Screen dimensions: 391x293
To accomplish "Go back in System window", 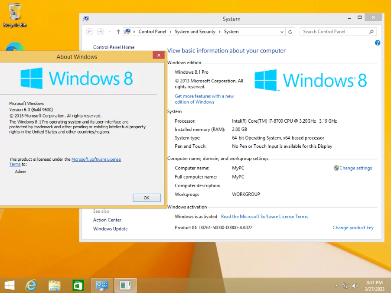I will tap(90, 32).
